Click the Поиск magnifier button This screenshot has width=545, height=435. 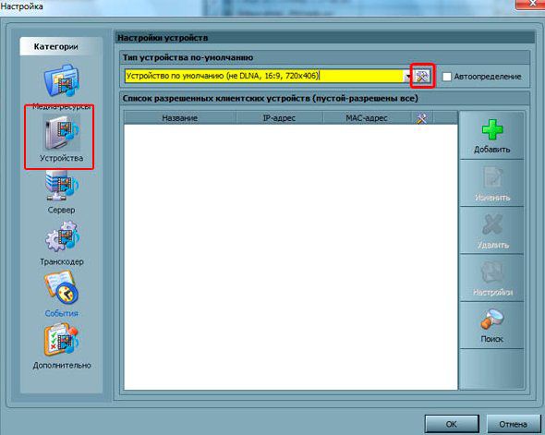491,325
